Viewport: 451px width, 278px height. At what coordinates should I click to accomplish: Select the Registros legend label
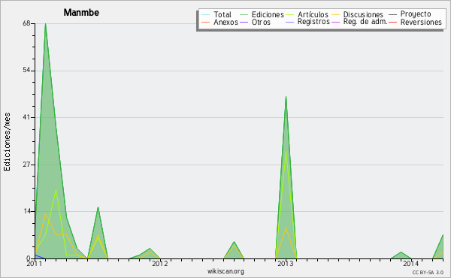(313, 22)
